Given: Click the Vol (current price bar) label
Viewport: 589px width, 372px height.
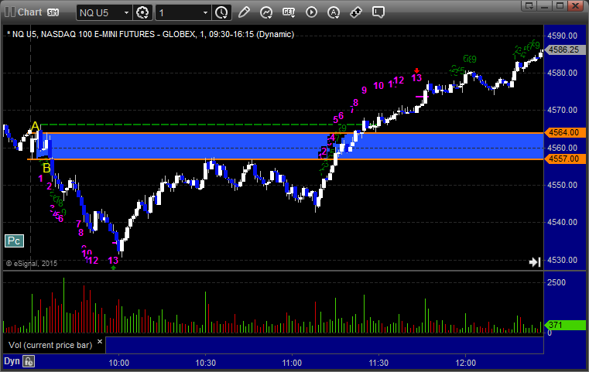Looking at the screenshot, I should tap(50, 345).
